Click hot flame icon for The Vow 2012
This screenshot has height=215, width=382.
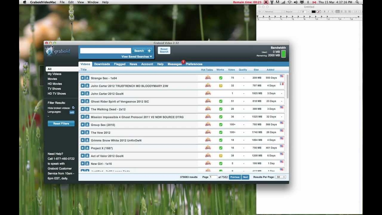click(x=208, y=132)
